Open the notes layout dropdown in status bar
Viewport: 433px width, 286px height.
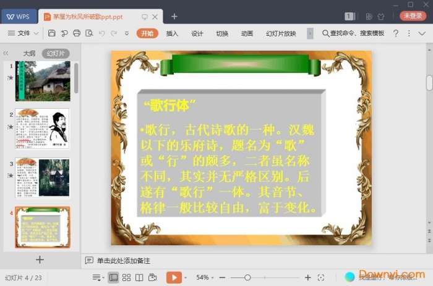click(x=98, y=277)
